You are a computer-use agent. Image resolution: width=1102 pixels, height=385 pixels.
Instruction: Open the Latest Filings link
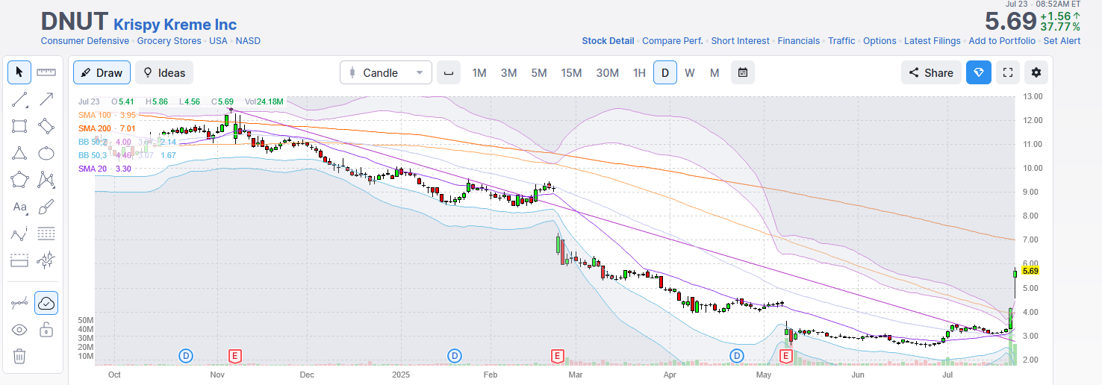(x=933, y=41)
